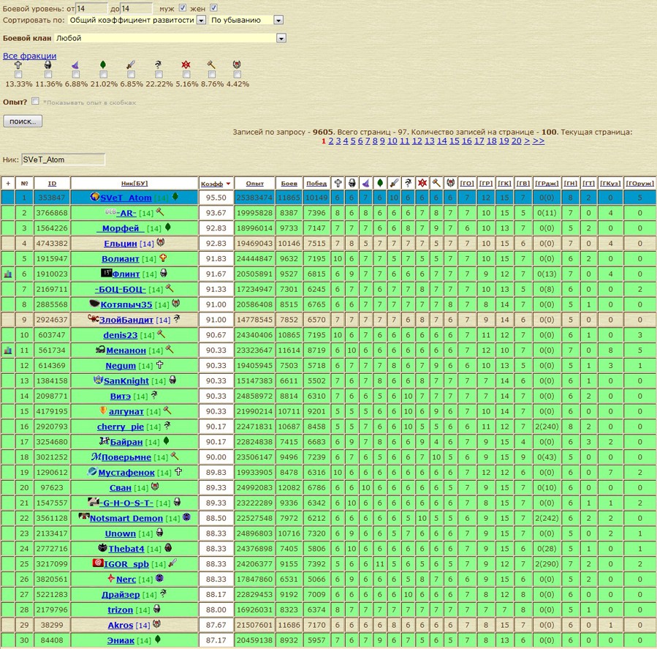Open the chart icon in Менанон's row
657x649 pixels.
pyautogui.click(x=8, y=350)
